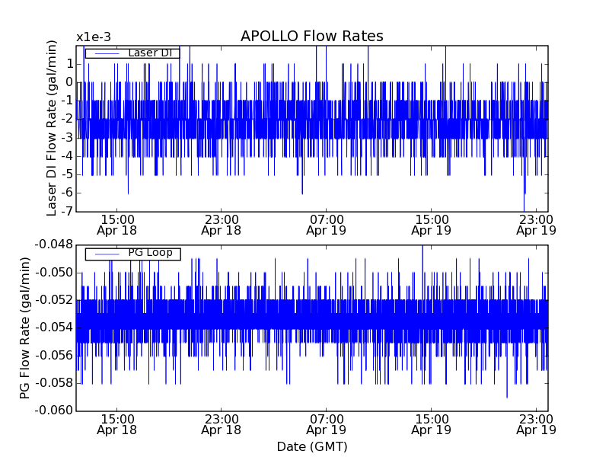Click "07:00 Apr 19" under the Laser DI plot
This screenshot has width=609, height=457.
coord(327,225)
